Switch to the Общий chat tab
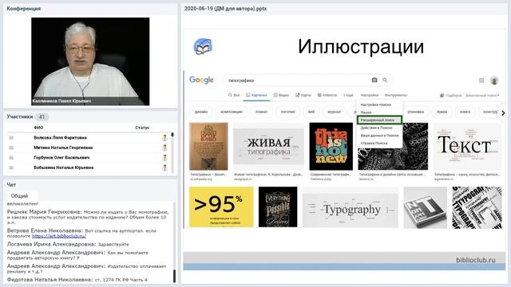 (x=19, y=196)
